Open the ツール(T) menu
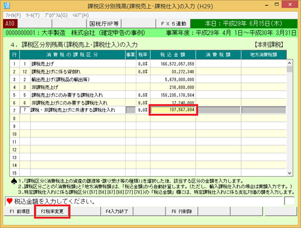The width and height of the screenshot is (301, 228). [33, 15]
